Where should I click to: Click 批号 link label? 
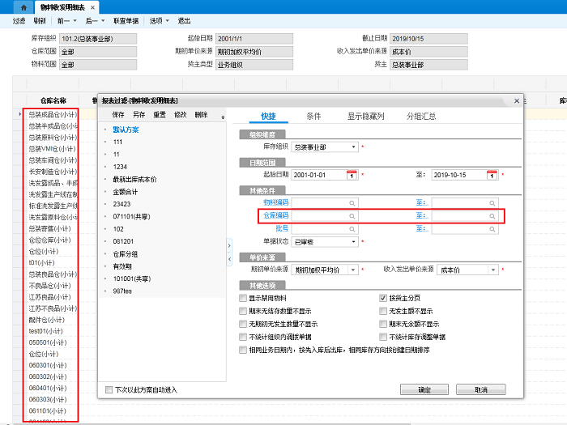[x=282, y=229]
